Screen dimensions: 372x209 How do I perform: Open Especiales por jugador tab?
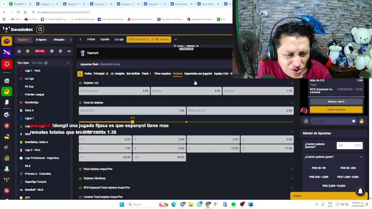[198, 74]
